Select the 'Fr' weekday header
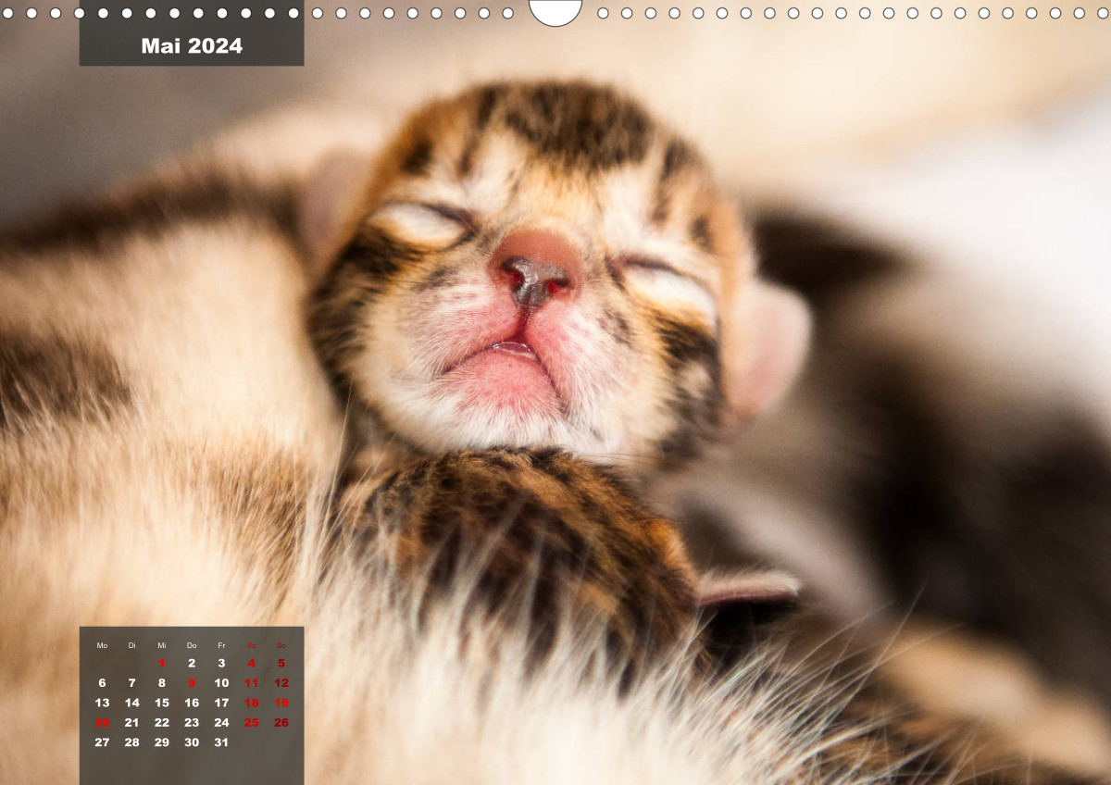 click(221, 645)
